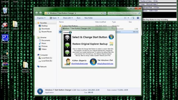Image resolution: width=178 pixels, height=100 pixels.
Task: Select Favorites in navigation pane
Action: point(43,23)
